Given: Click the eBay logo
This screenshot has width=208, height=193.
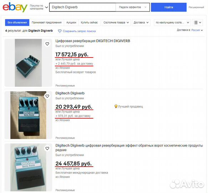Looking at the screenshot, I should click(x=15, y=7).
